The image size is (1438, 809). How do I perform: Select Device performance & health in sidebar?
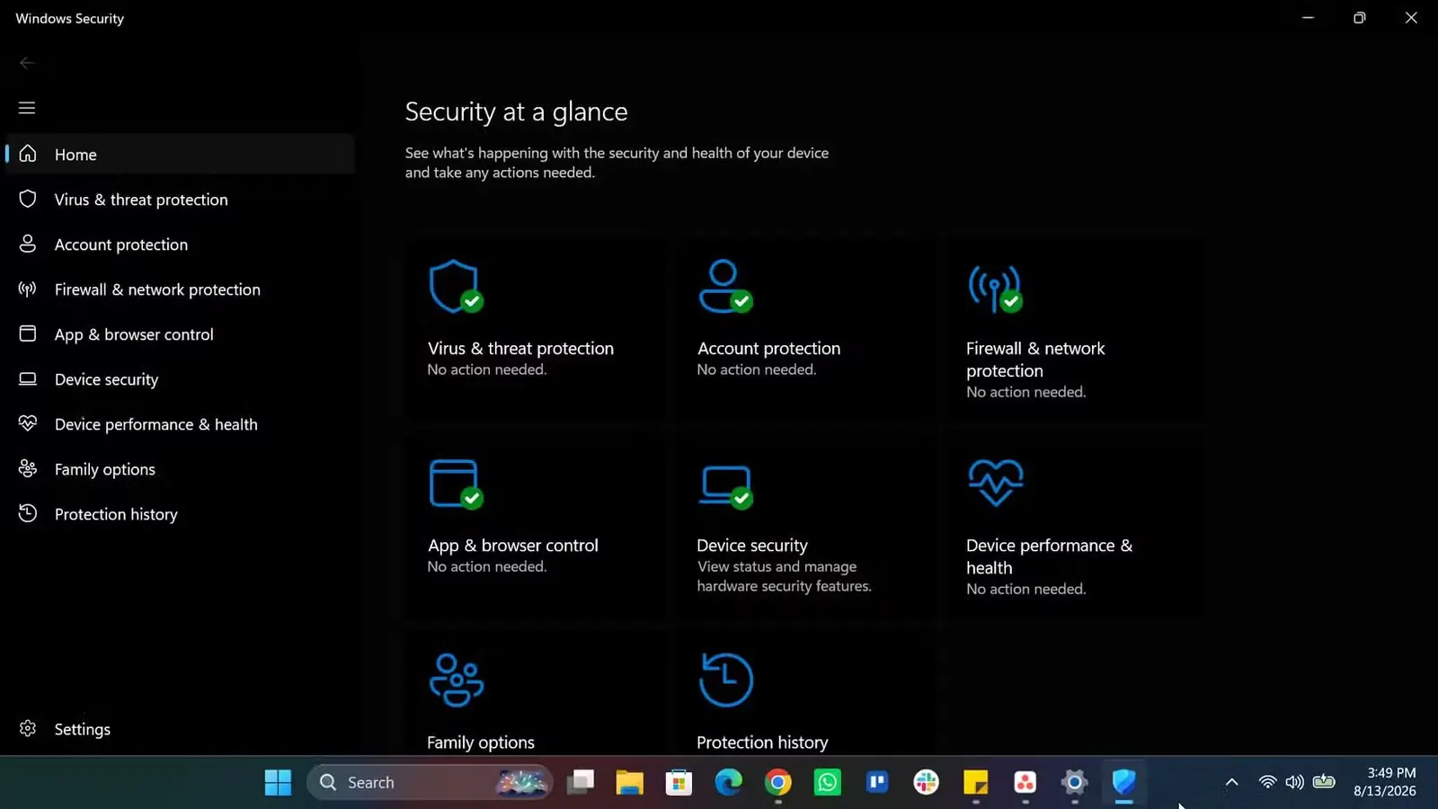181,424
